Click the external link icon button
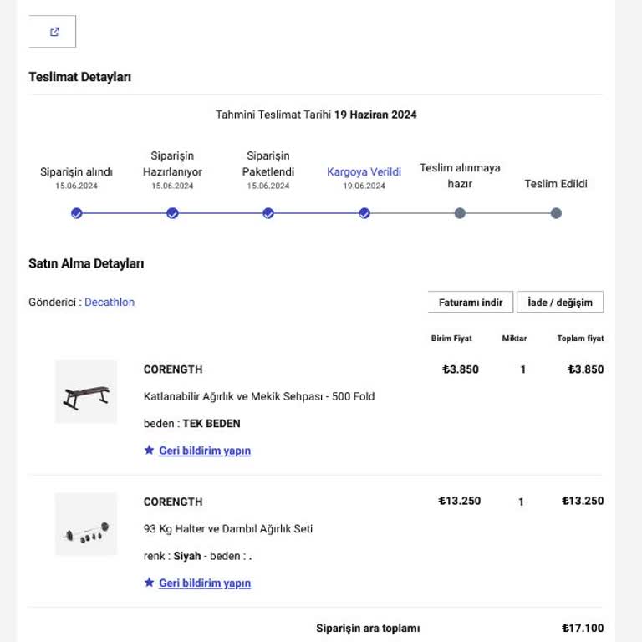 pos(53,32)
